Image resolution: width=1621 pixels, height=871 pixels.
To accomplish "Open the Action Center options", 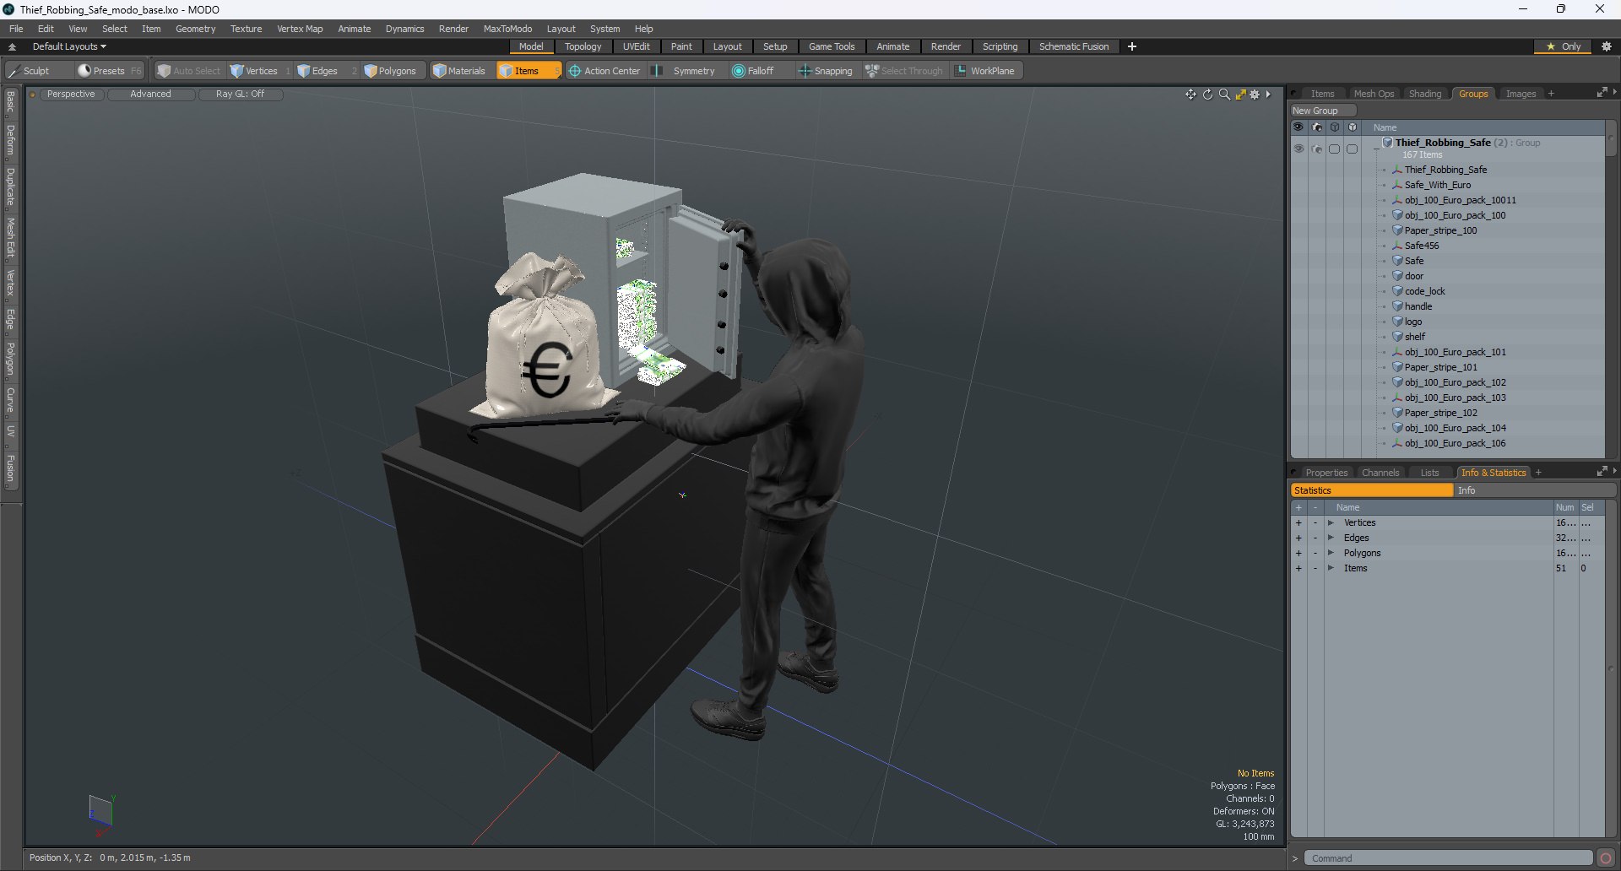I will [604, 71].
